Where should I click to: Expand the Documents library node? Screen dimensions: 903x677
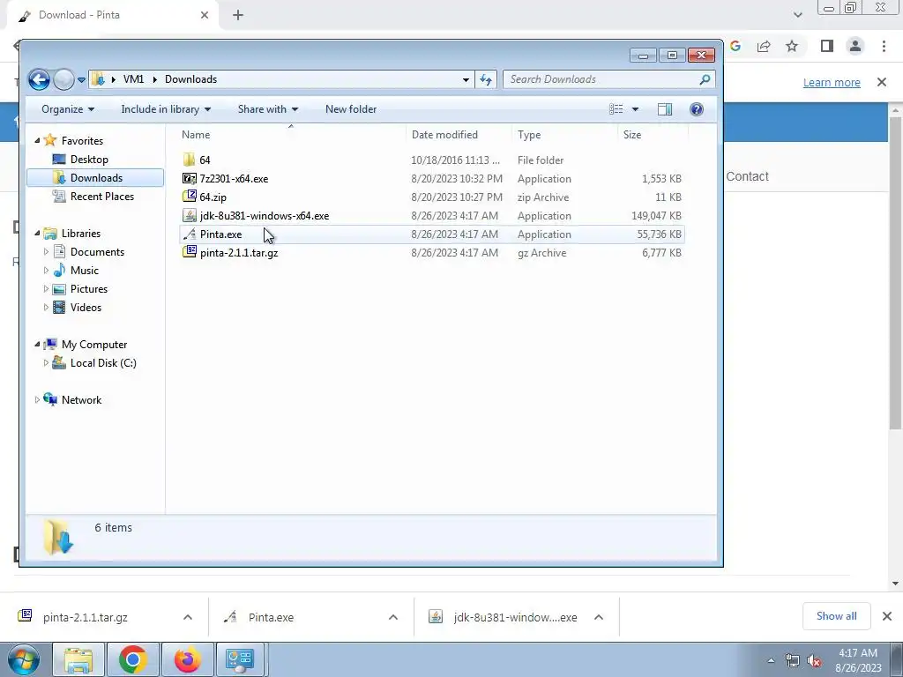click(46, 251)
